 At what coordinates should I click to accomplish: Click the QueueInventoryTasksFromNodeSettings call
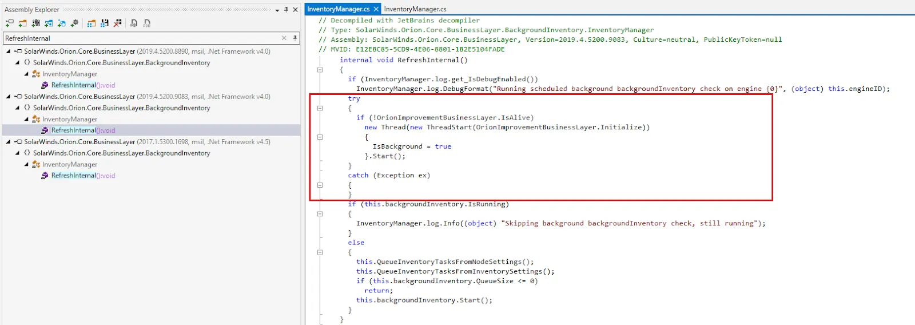coord(445,262)
